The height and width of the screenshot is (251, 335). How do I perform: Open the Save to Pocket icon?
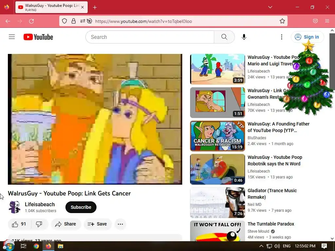[x=315, y=21]
